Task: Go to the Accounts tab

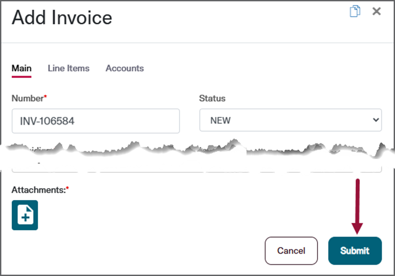Action: (x=125, y=68)
